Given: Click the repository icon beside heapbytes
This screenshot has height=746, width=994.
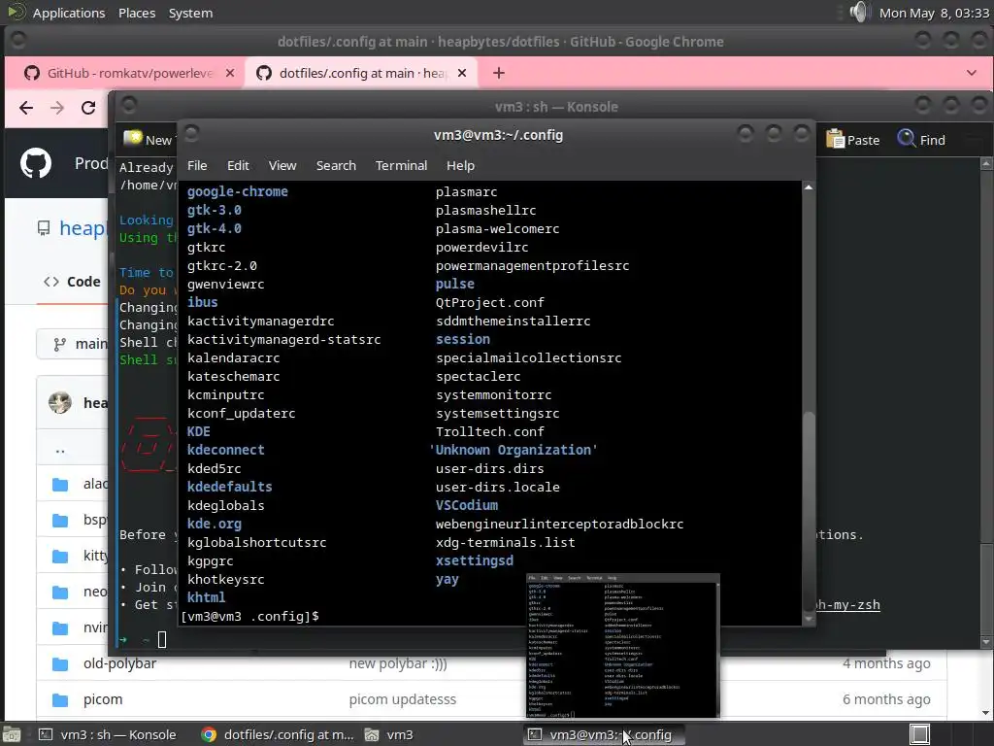Looking at the screenshot, I should [43, 227].
